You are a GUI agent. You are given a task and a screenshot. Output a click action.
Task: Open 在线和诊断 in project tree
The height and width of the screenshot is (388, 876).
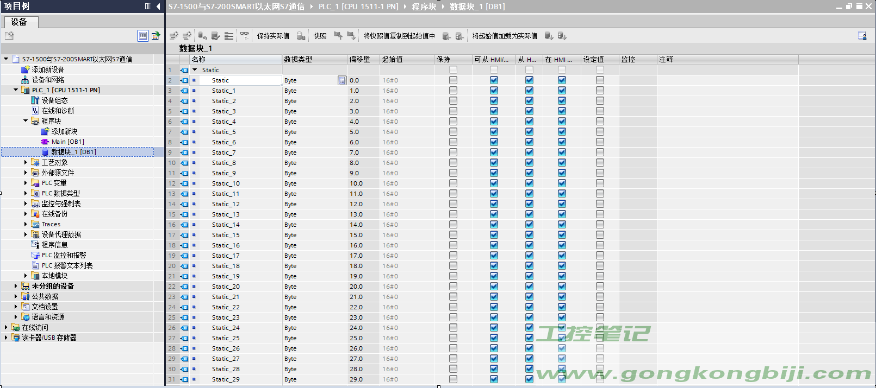58,111
